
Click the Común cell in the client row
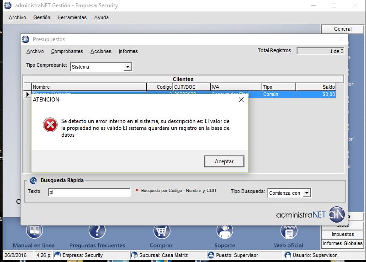279,94
